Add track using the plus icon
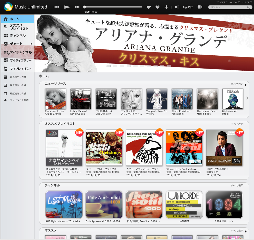This screenshot has width=254, height=240. click(166, 7)
